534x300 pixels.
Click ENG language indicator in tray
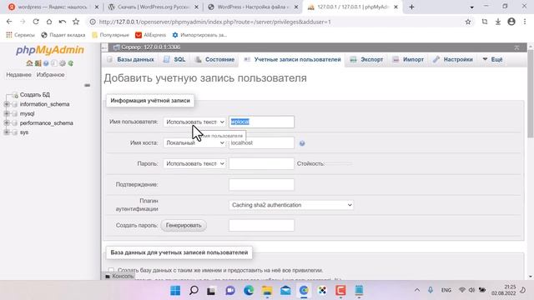(446, 290)
